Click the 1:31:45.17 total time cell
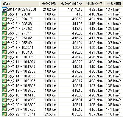 point(75,10)
